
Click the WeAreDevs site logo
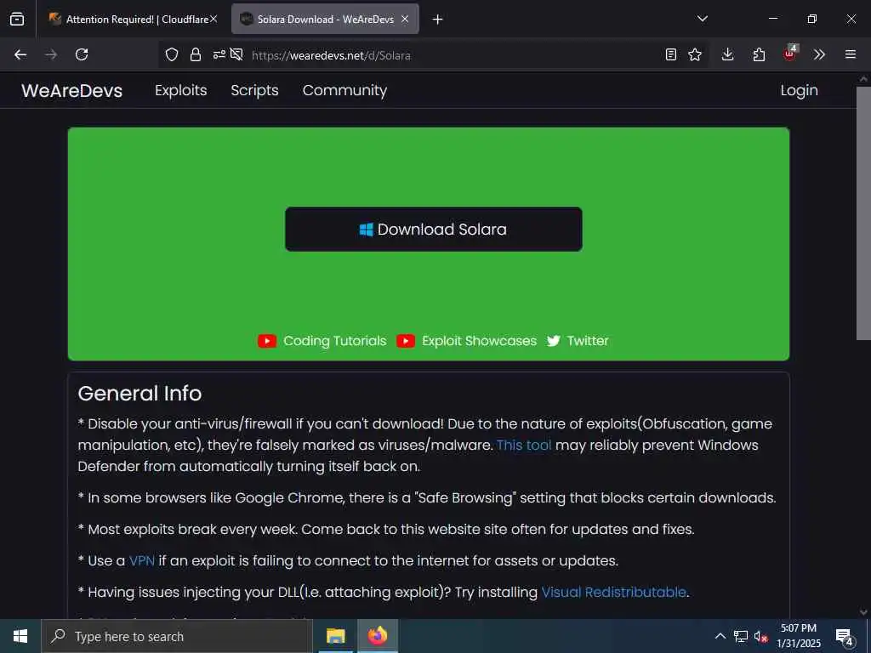pos(71,90)
